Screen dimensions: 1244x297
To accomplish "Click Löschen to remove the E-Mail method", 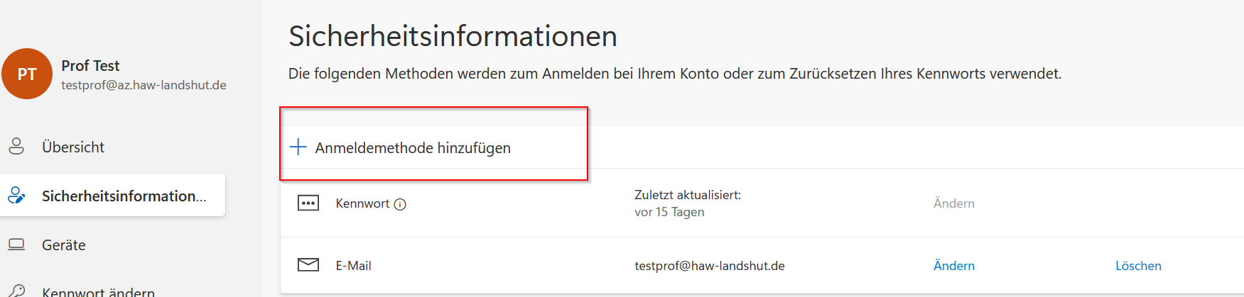I will tap(1138, 266).
